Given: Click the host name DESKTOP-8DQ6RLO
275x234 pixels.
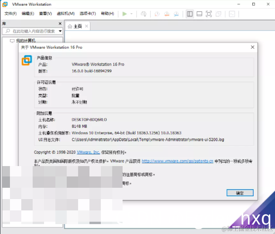Looking at the screenshot, I should click(89, 120).
